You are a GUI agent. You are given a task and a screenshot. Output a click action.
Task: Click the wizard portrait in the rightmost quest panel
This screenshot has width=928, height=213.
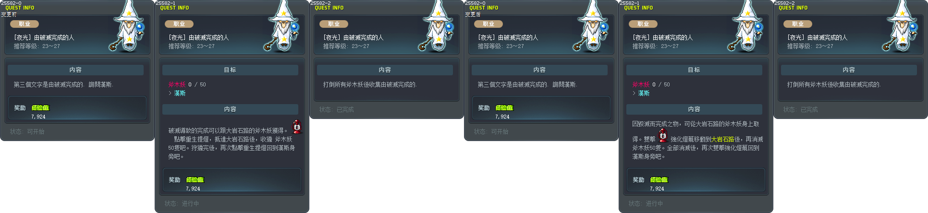[x=901, y=26]
